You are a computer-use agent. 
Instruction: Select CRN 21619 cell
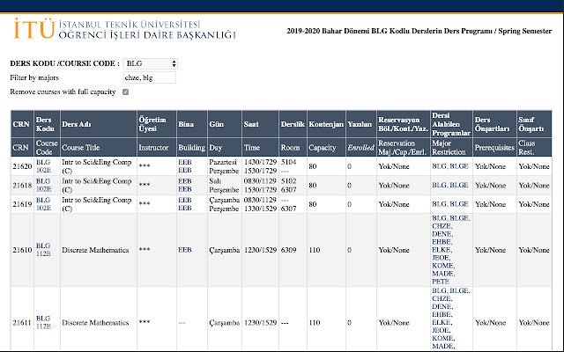point(22,204)
